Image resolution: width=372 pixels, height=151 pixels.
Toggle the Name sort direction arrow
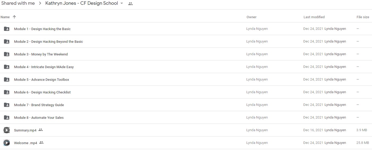[x=14, y=17]
